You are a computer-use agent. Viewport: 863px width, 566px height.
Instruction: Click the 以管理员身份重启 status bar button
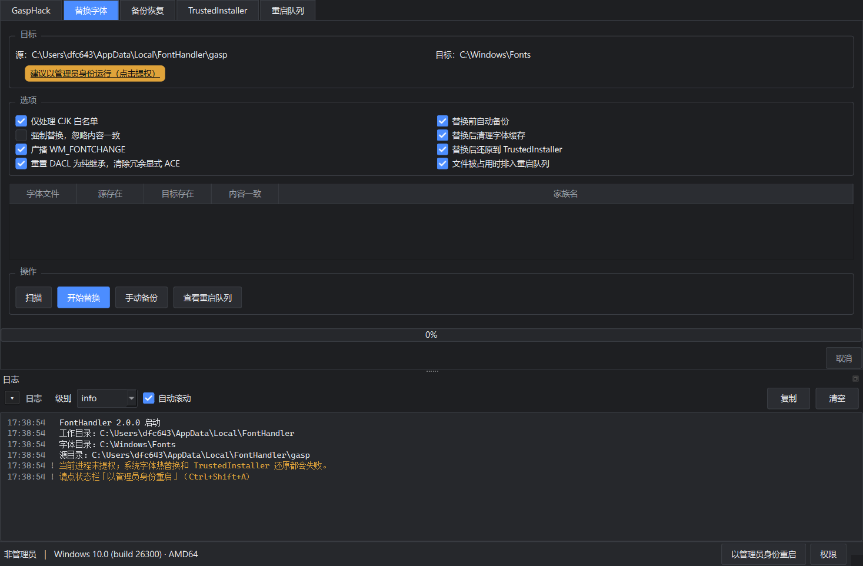(764, 554)
